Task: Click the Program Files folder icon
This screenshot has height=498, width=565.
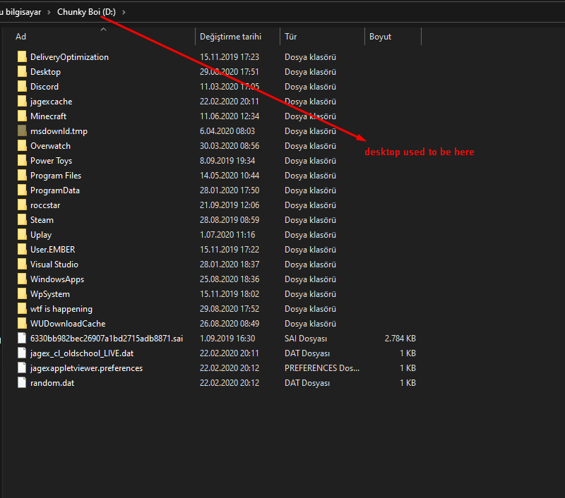Action: tap(22, 175)
